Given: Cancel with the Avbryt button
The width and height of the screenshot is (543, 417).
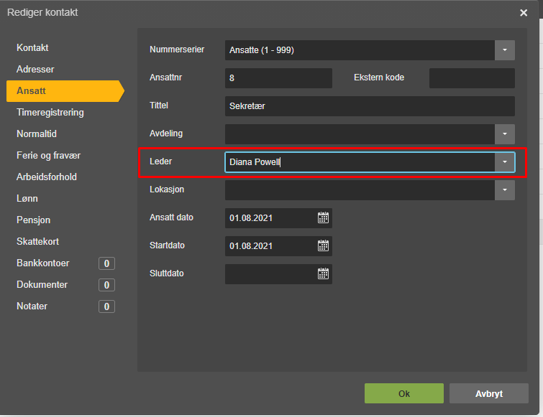Looking at the screenshot, I should point(489,393).
